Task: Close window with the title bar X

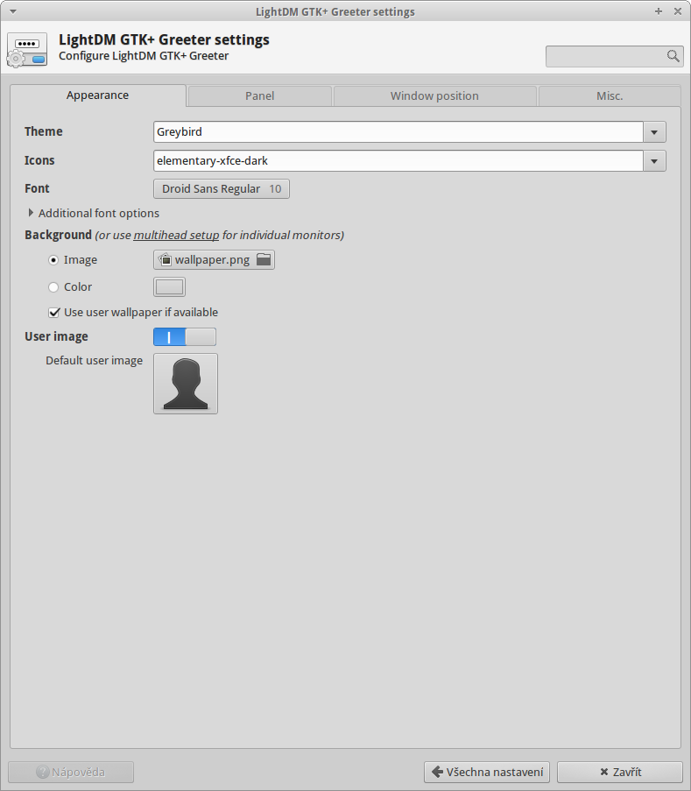Action: tap(678, 11)
